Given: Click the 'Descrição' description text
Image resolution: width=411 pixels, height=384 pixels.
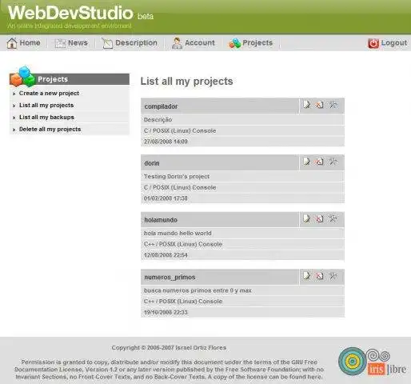Looking at the screenshot, I should 158,119.
